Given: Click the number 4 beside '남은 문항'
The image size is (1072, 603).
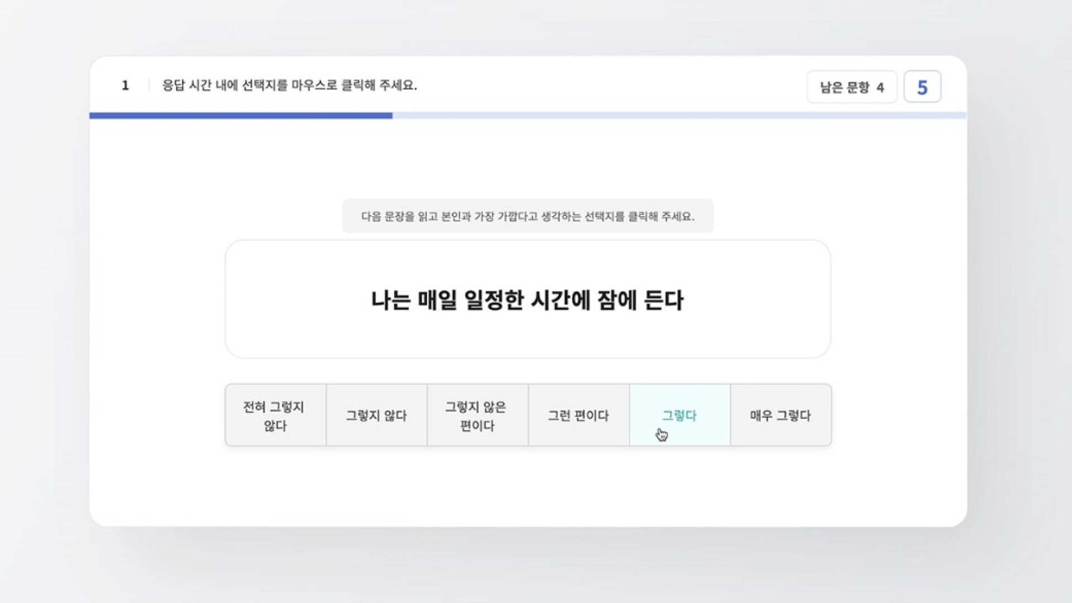Looking at the screenshot, I should [x=880, y=88].
